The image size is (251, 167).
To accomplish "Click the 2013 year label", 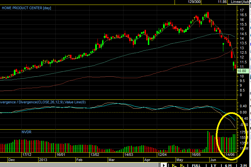I will click(43, 160).
